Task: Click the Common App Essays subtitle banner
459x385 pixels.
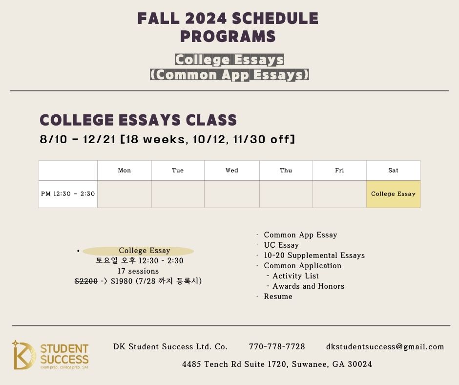Action: pyautogui.click(x=229, y=75)
